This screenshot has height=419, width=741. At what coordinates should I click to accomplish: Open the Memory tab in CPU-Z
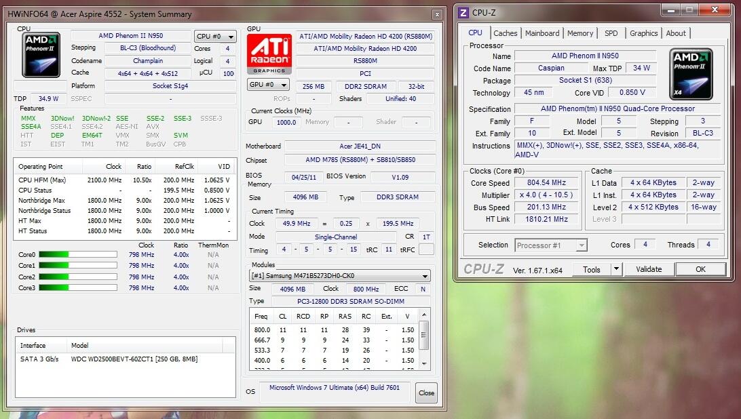coord(580,33)
